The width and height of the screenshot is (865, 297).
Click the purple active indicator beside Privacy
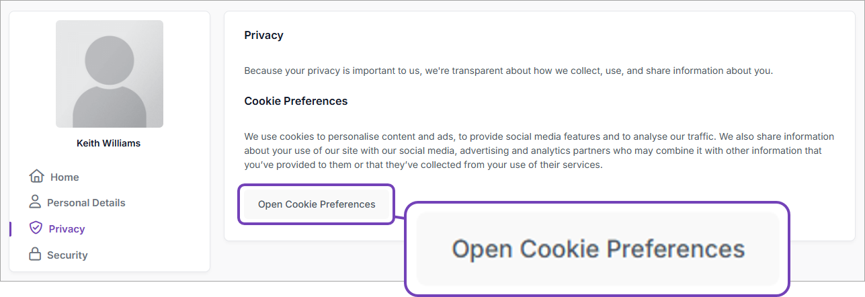(x=11, y=228)
